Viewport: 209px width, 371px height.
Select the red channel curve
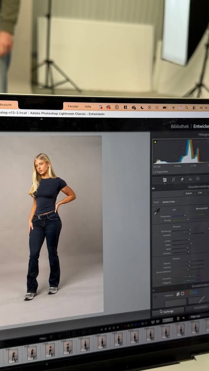[x=186, y=293]
